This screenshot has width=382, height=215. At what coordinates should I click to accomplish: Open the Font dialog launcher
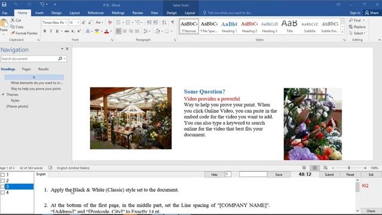(112, 40)
